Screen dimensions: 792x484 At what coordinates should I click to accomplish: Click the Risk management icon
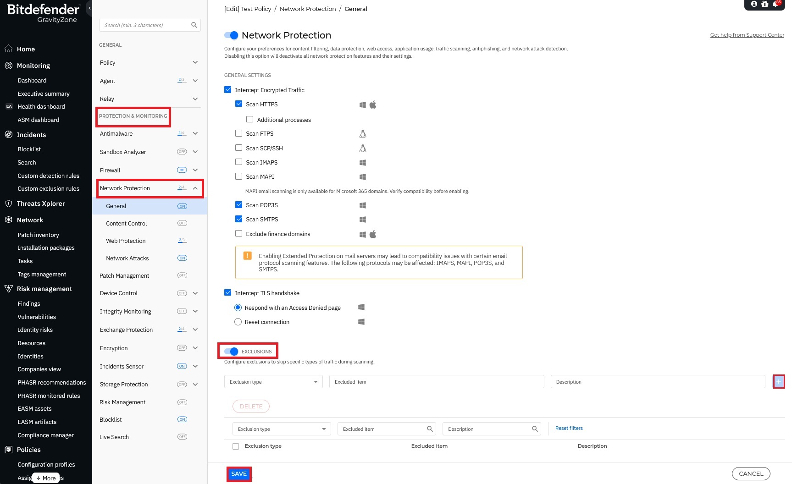click(8, 289)
